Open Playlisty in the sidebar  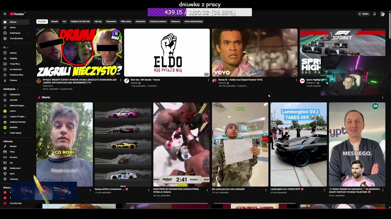[16, 58]
